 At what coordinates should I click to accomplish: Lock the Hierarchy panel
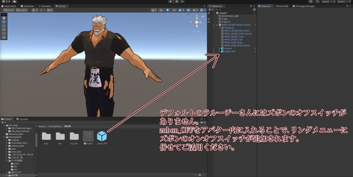coord(251,6)
